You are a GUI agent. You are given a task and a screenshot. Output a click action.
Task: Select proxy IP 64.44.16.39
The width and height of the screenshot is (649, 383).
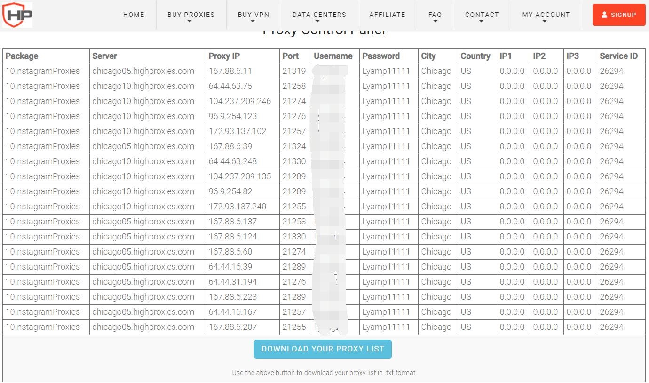pos(230,267)
